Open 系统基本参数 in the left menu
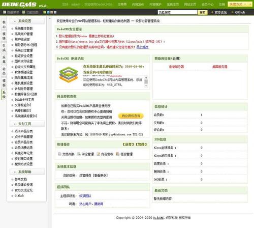254x228 pixels. 24,28
